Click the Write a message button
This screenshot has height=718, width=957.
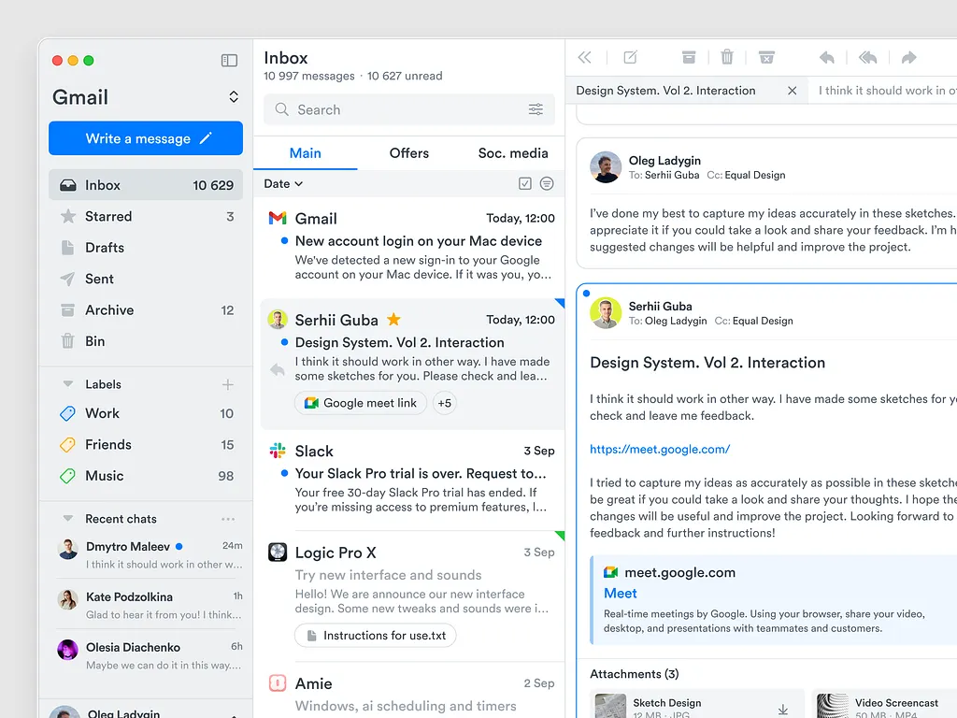pos(145,137)
